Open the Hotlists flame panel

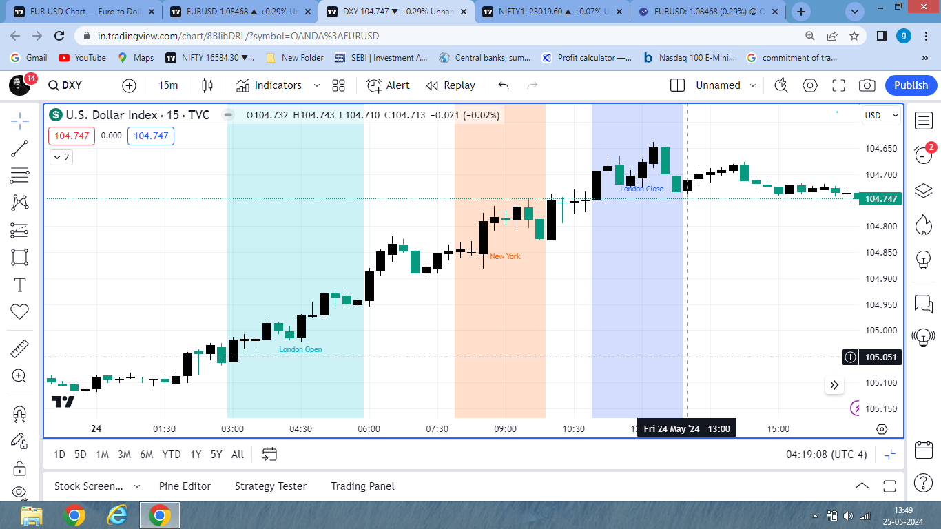923,224
